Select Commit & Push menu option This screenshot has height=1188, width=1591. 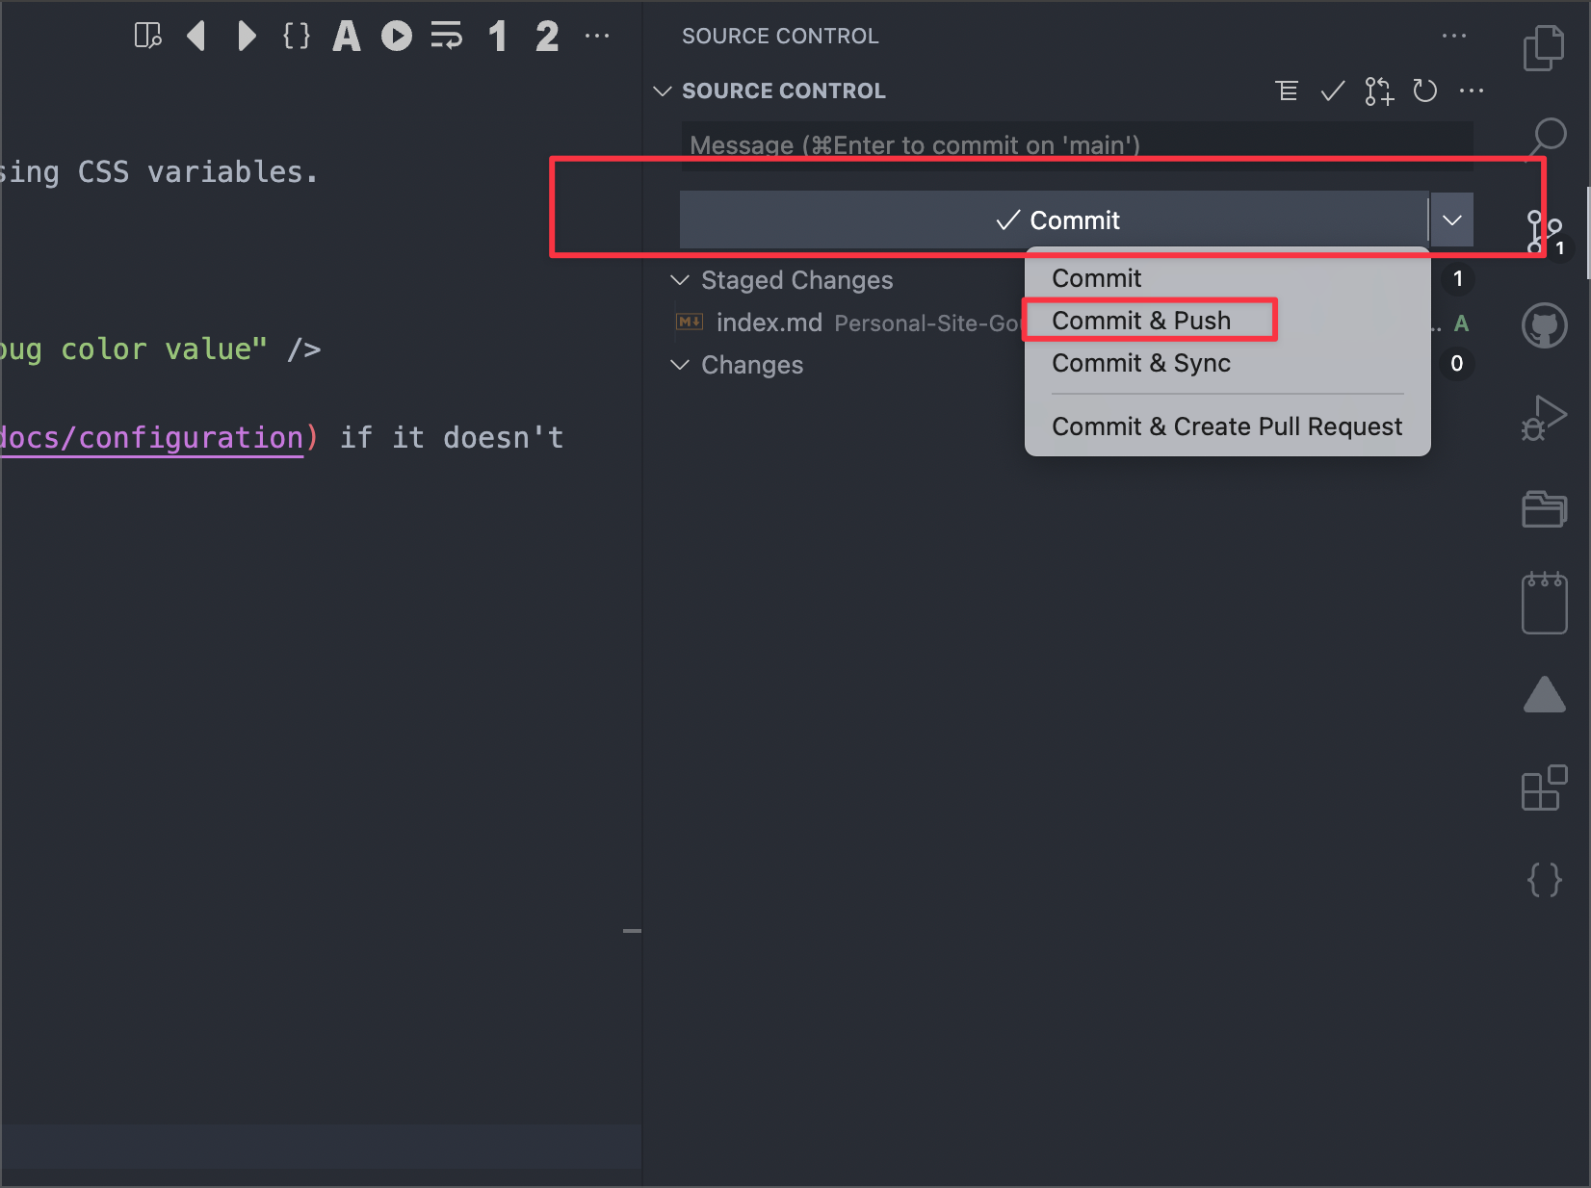pyautogui.click(x=1141, y=321)
